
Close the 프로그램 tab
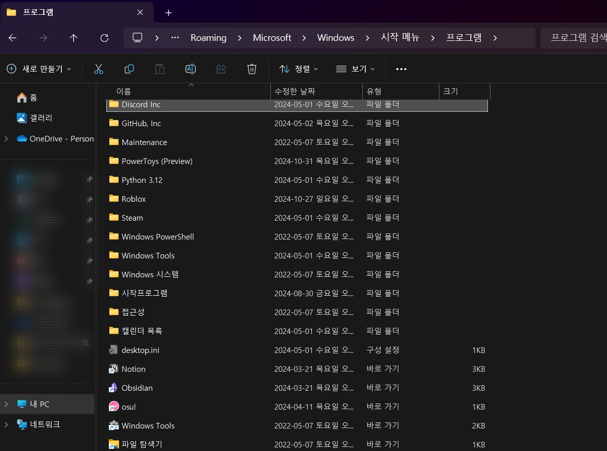point(140,12)
